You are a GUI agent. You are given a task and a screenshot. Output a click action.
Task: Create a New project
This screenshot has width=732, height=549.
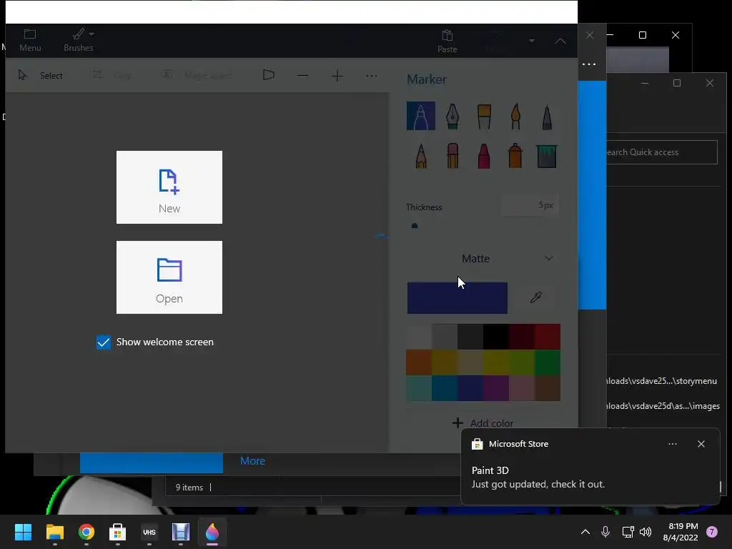tap(169, 187)
